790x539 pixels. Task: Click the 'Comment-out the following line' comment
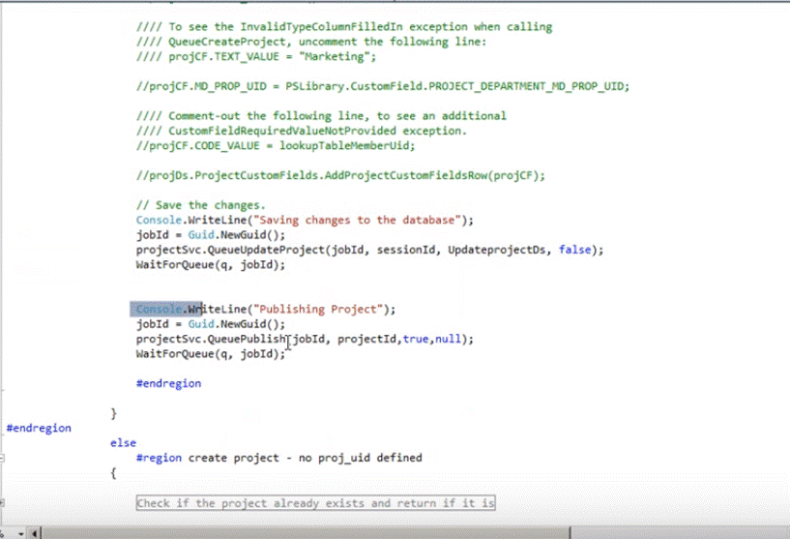pos(321,116)
